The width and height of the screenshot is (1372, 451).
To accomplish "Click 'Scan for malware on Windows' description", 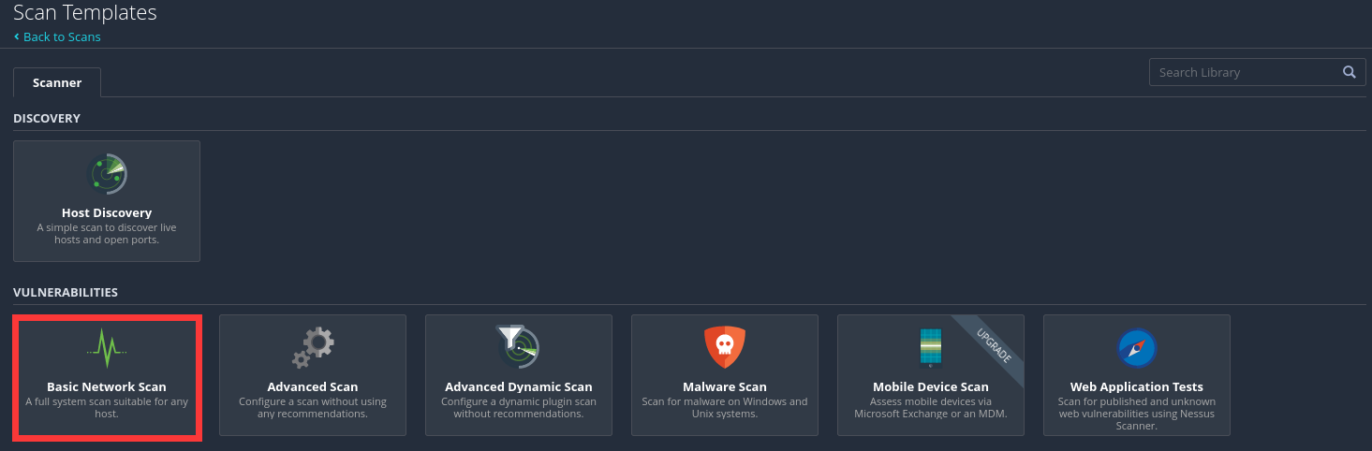I will click(725, 407).
